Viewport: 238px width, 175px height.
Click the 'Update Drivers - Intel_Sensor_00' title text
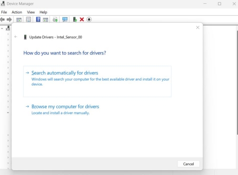[x=56, y=37]
